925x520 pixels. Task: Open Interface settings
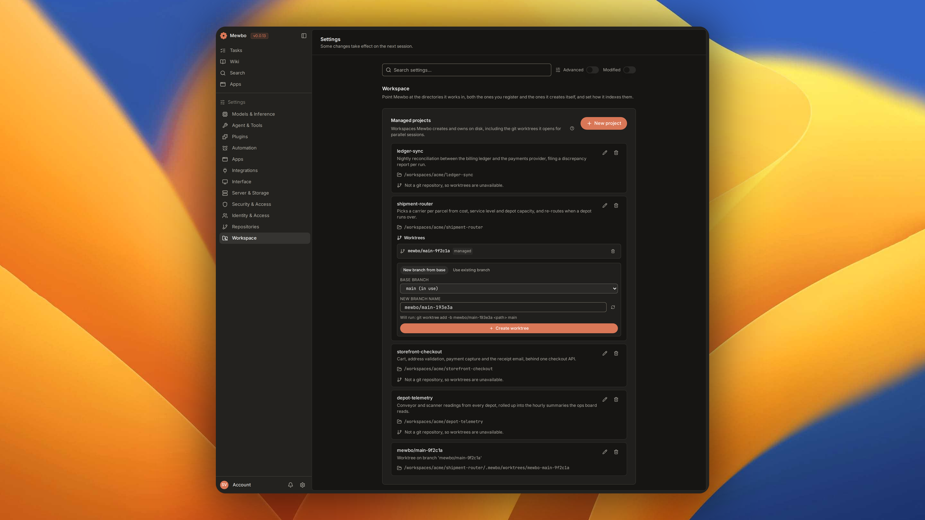[x=264, y=182]
